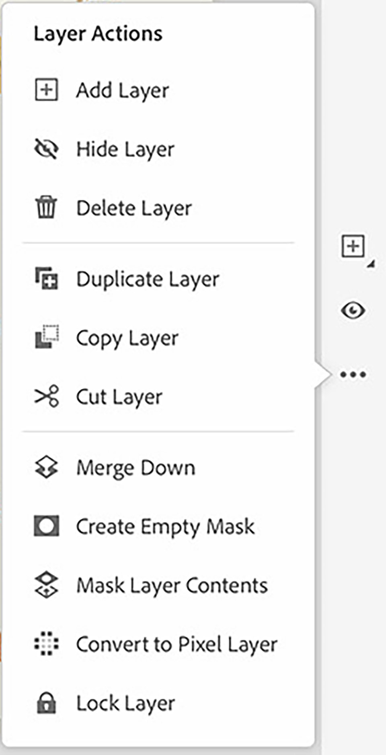This screenshot has height=755, width=386.
Task: Choose Duplicate Layer from the menu
Action: click(148, 278)
